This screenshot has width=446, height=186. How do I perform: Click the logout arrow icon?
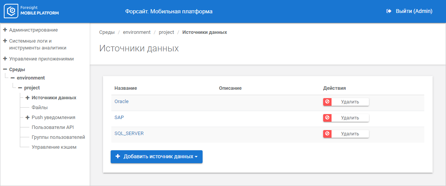(389, 11)
